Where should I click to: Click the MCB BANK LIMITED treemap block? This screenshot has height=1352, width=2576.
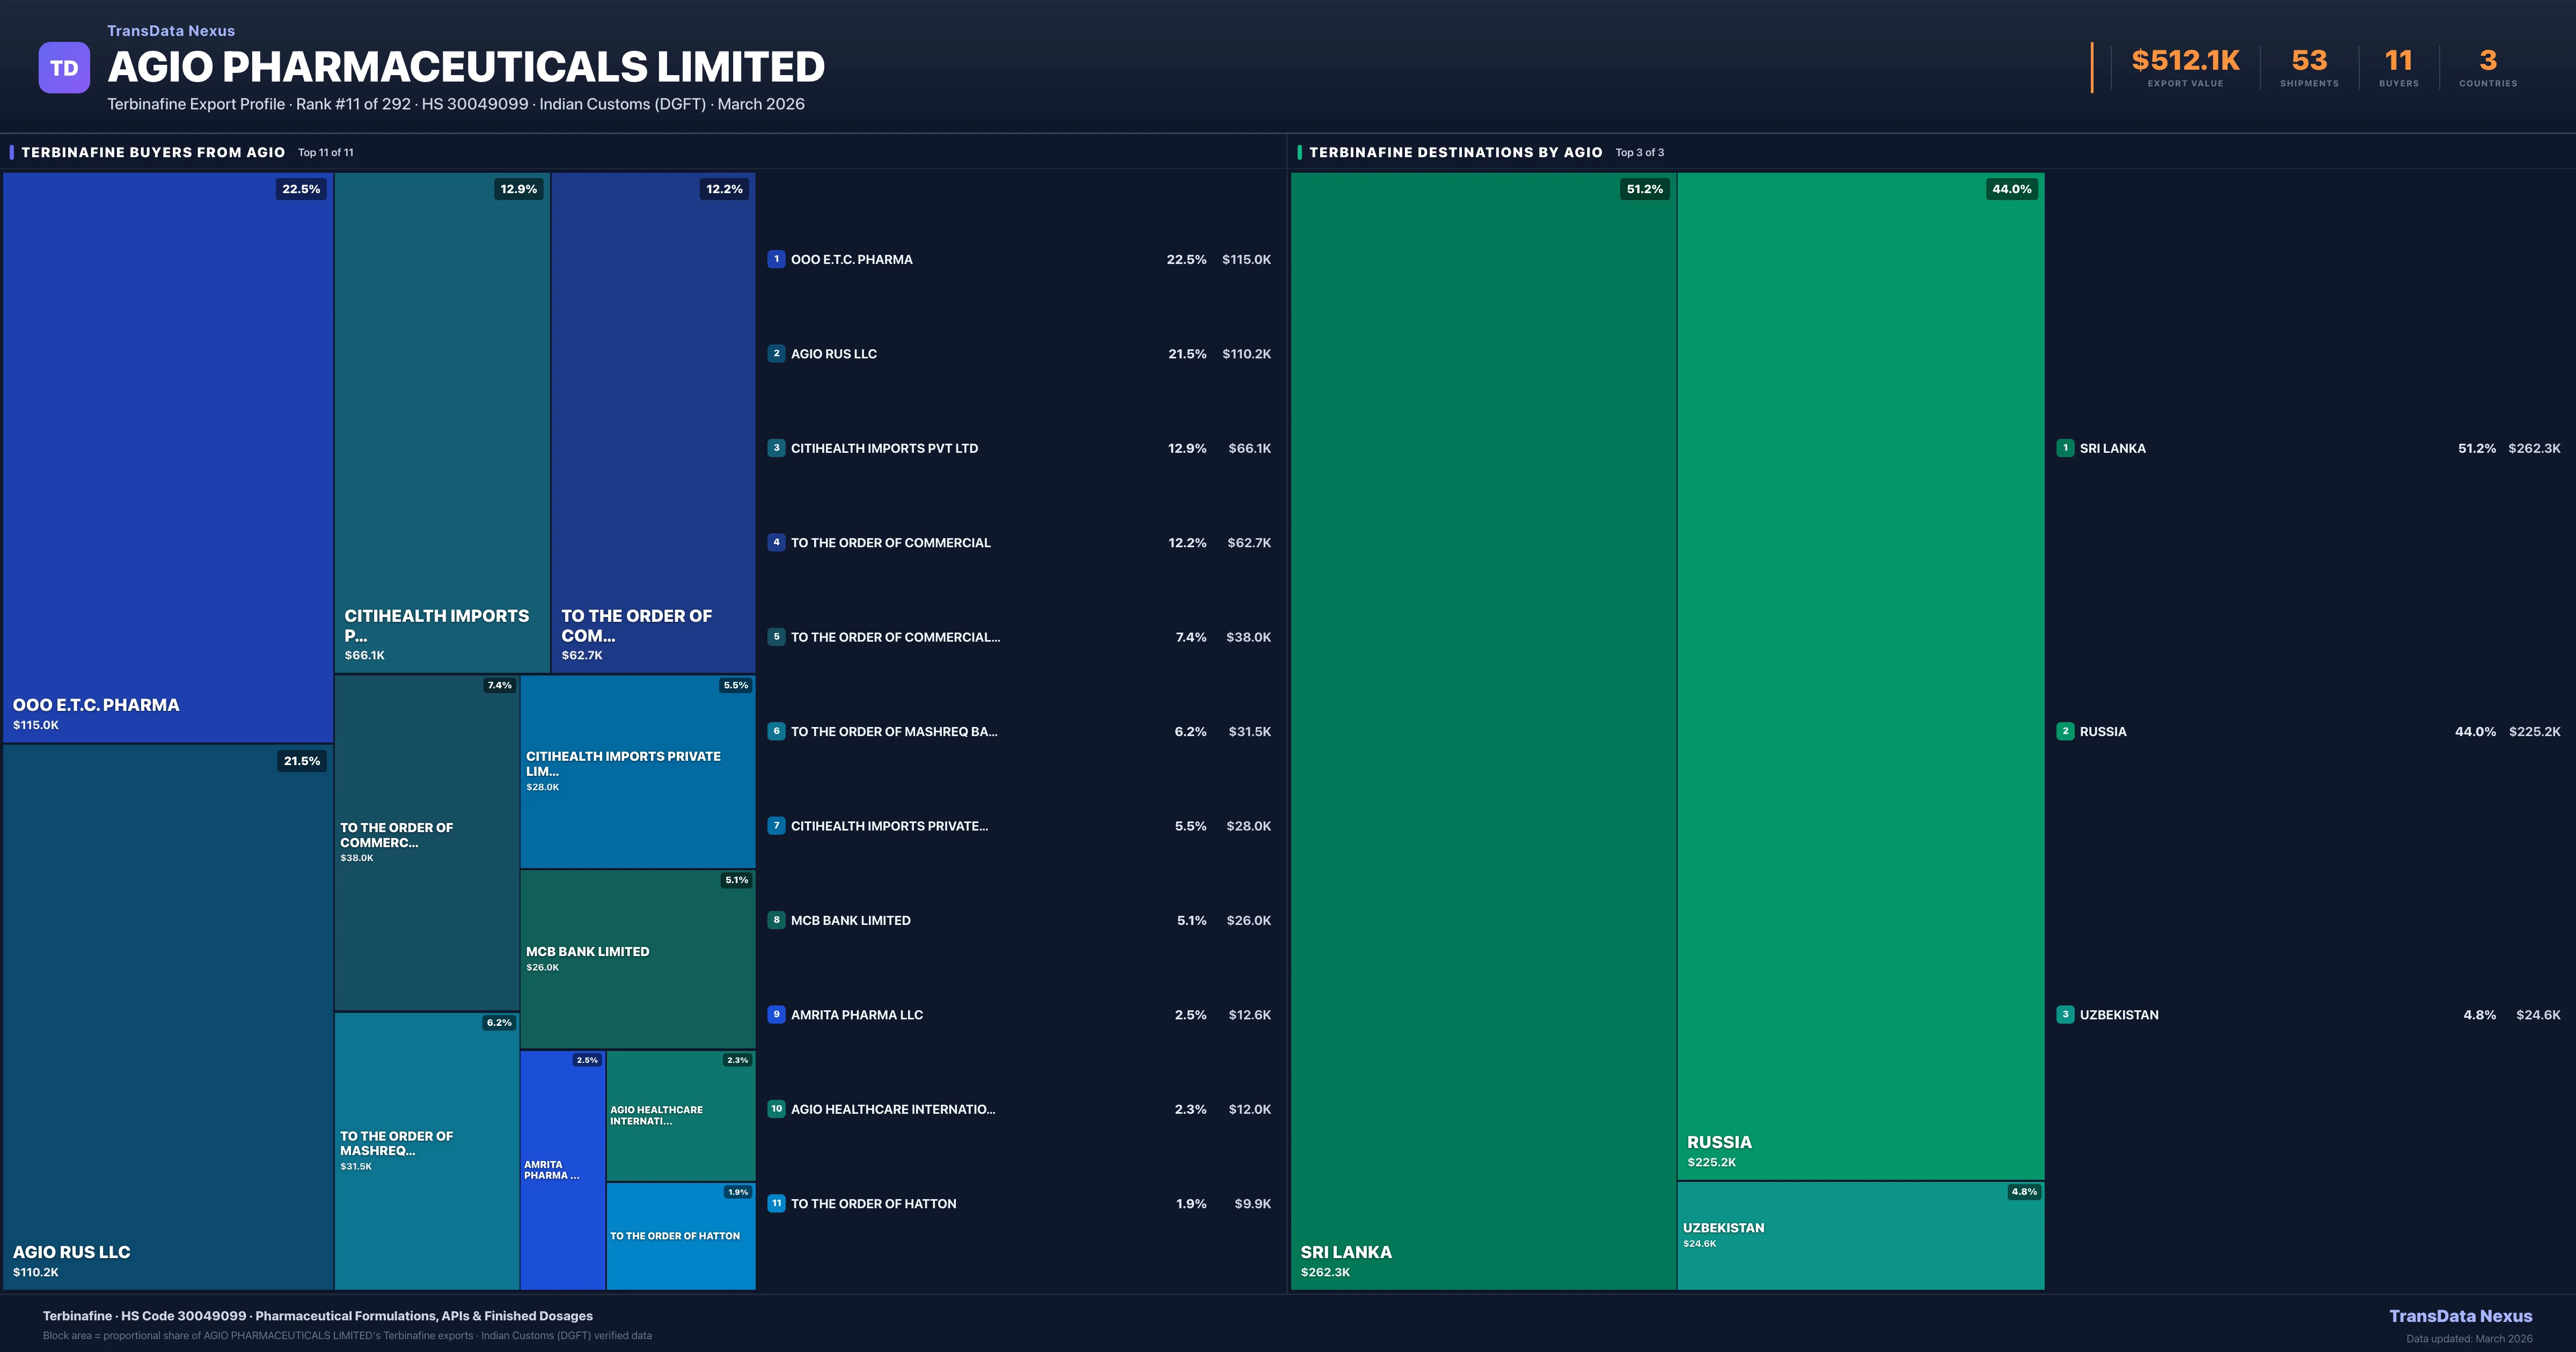point(637,958)
